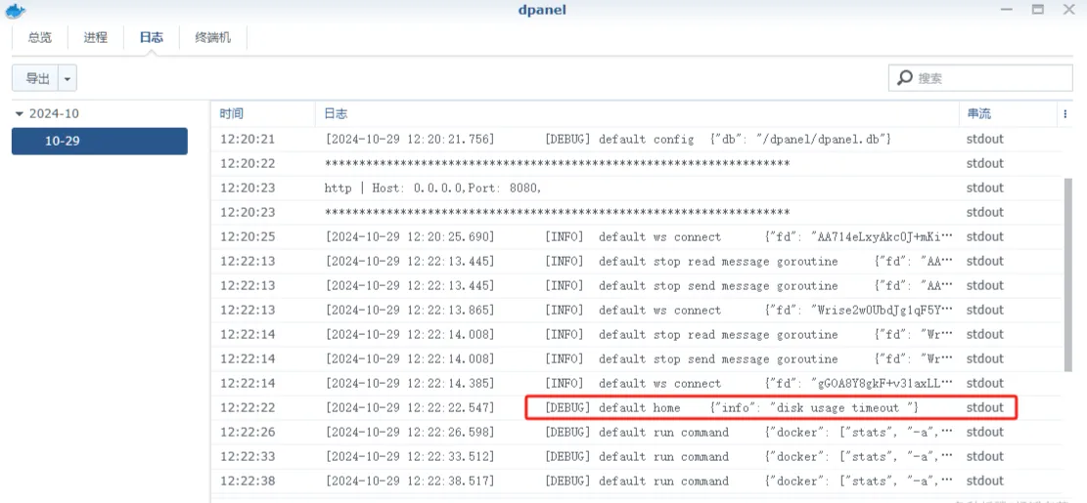
Task: Click the 串流 column header
Action: pyautogui.click(x=1010, y=114)
